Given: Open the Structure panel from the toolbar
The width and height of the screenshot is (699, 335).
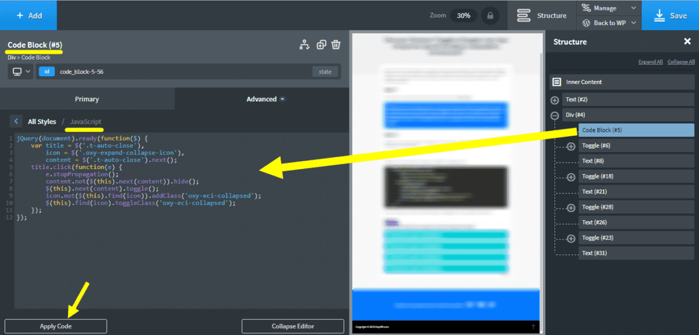Looking at the screenshot, I should click(542, 15).
